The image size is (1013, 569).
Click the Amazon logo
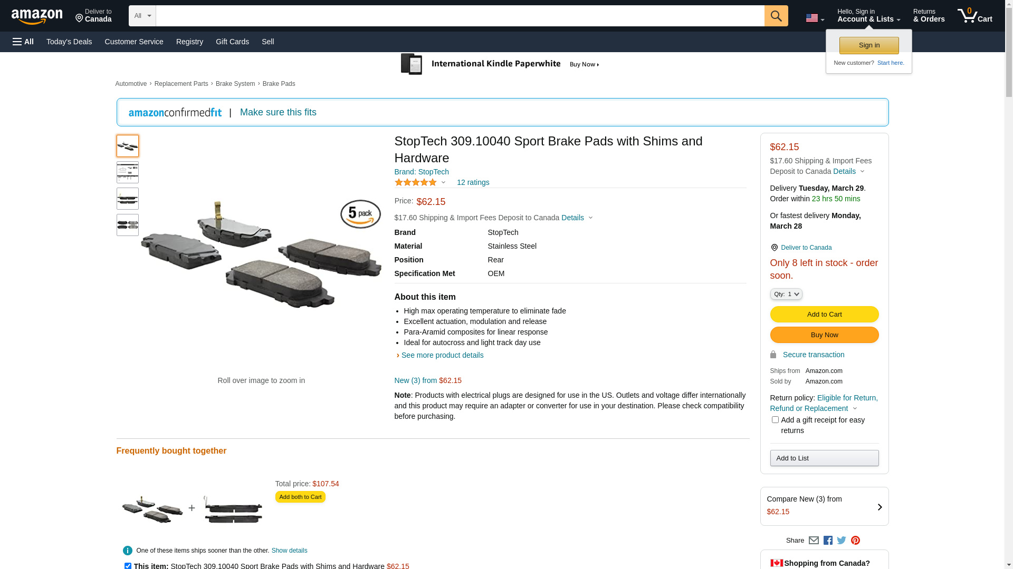[x=37, y=16]
